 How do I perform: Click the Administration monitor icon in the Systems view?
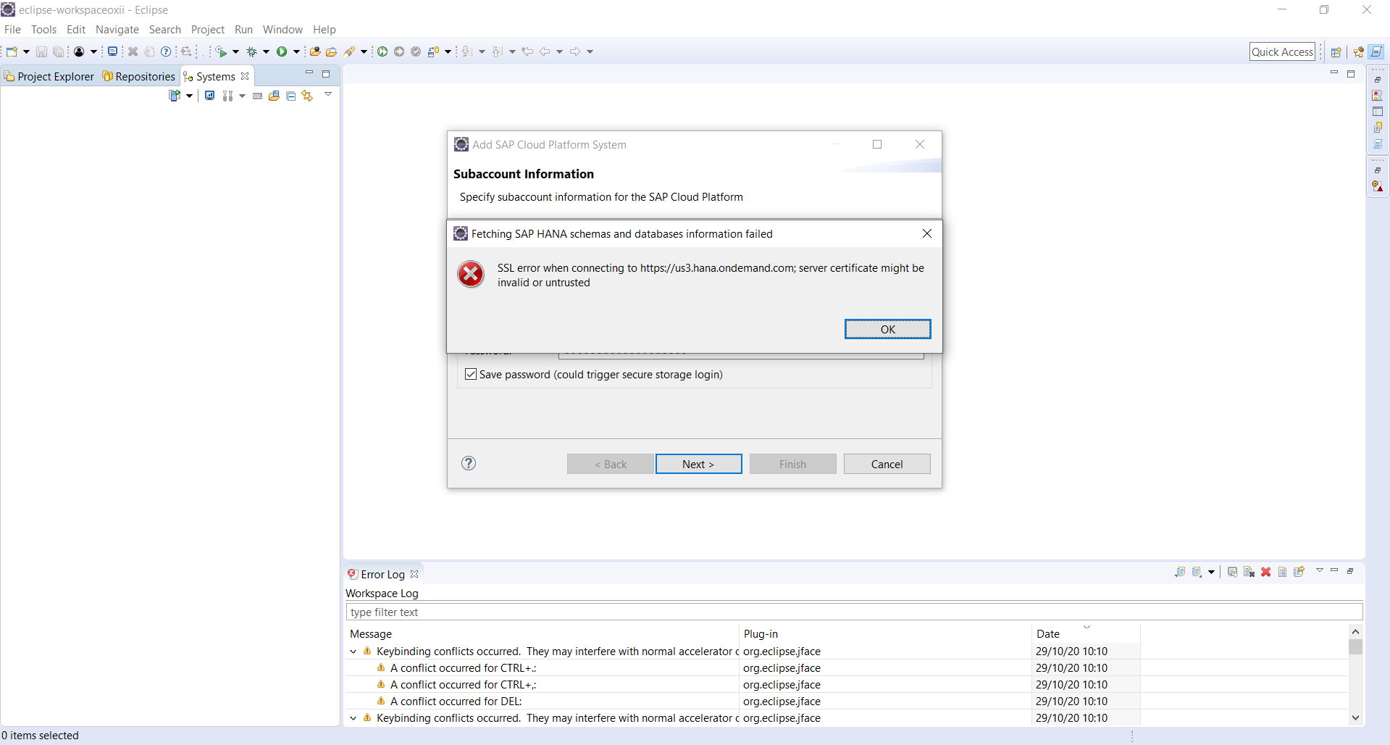[209, 96]
